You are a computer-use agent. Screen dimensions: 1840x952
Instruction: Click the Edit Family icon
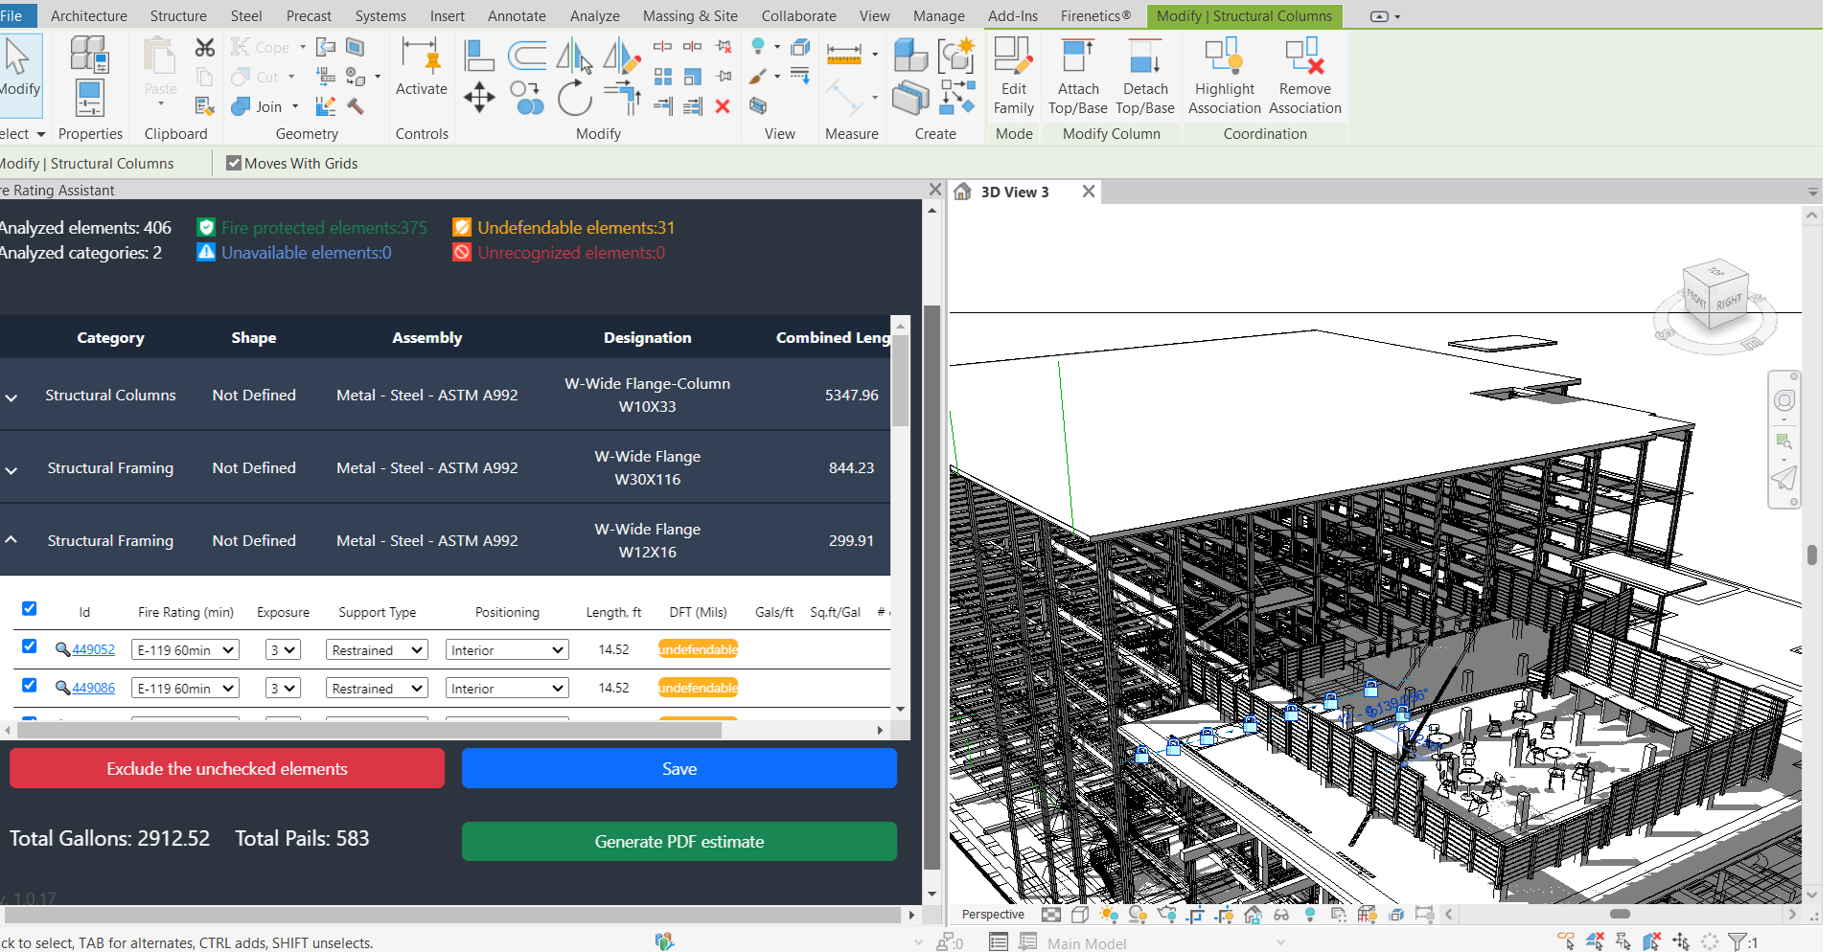1013,57
